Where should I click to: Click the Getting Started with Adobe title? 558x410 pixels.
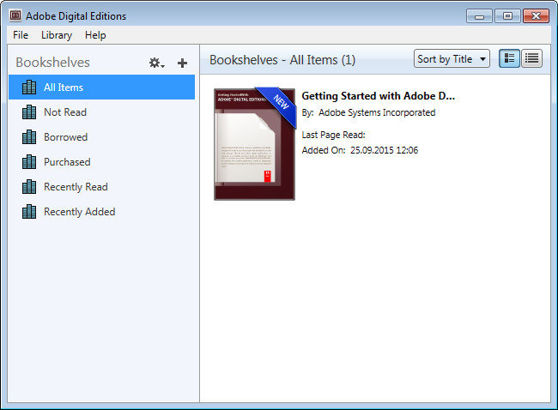[x=378, y=96]
